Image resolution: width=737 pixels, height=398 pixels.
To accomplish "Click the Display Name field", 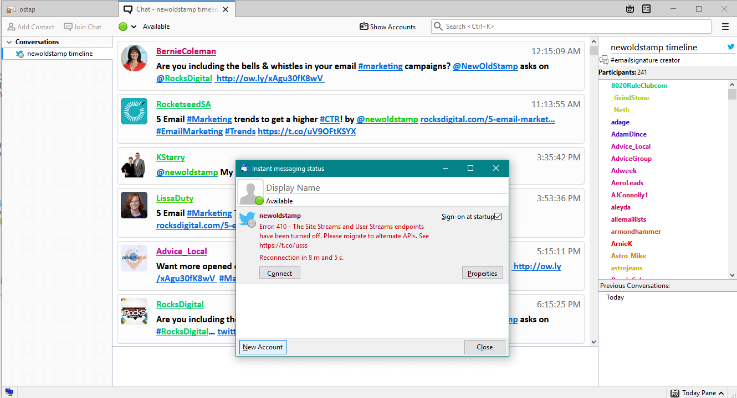I will pyautogui.click(x=386, y=188).
